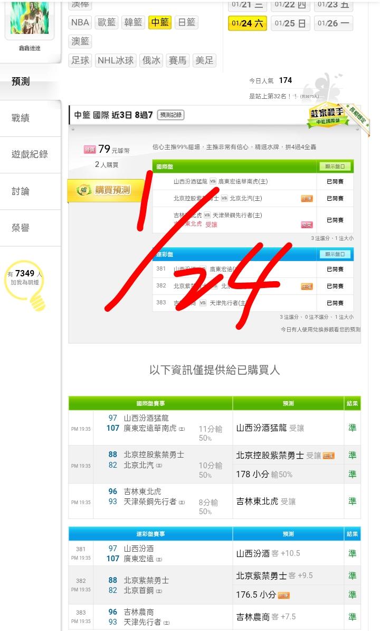Open the 戰績 sidebar menu item
380x631 pixels.
(21, 118)
